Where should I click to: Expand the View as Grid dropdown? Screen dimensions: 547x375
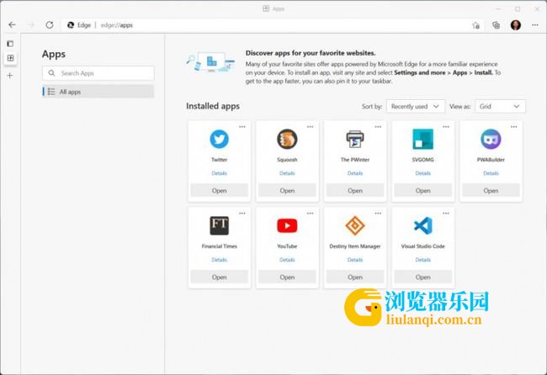coord(500,106)
